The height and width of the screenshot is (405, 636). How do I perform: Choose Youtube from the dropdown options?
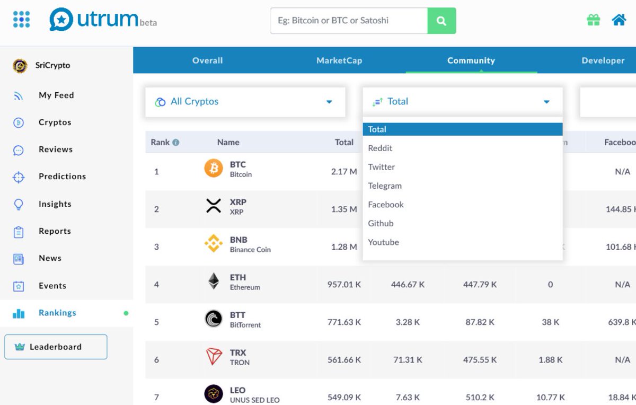383,242
